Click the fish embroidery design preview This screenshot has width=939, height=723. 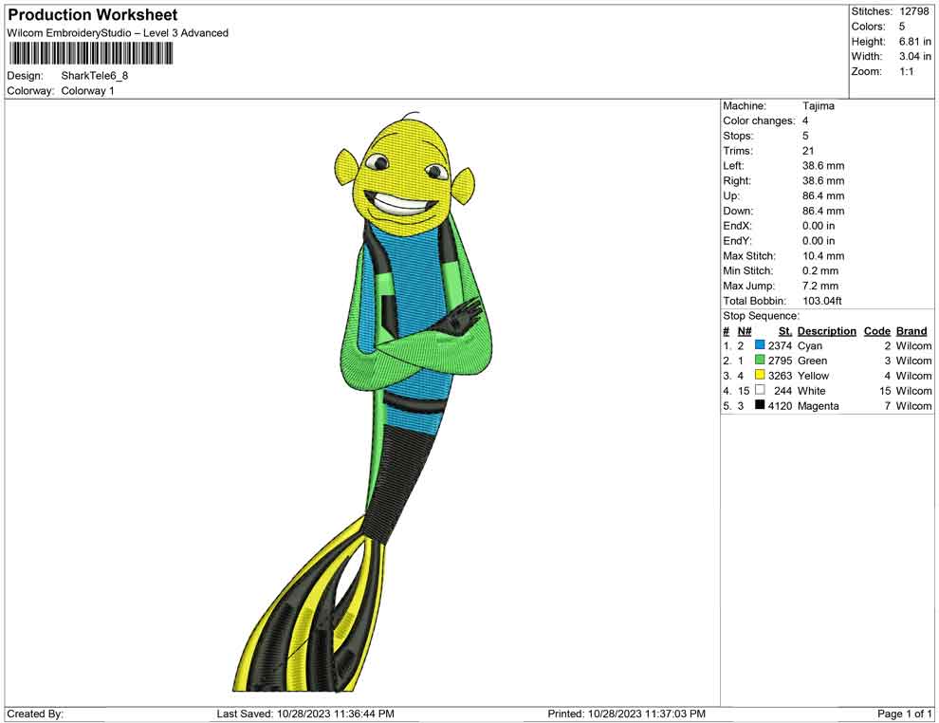365,401
